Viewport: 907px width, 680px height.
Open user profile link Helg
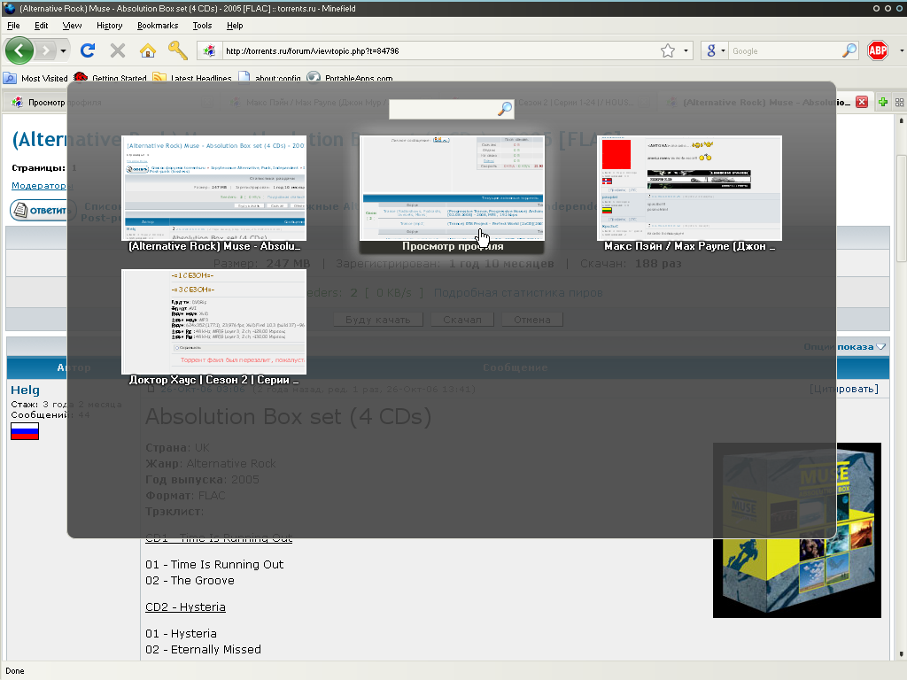click(x=25, y=390)
